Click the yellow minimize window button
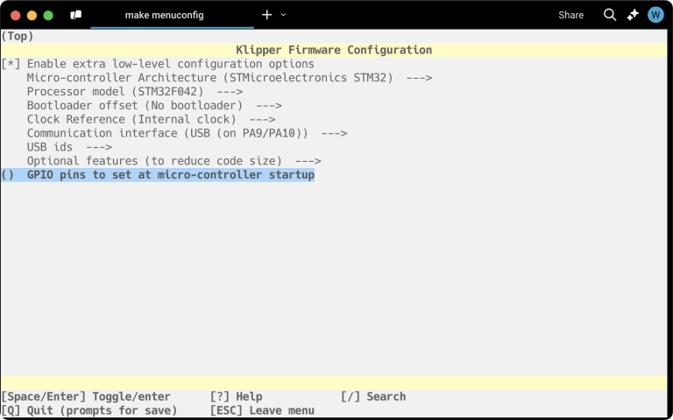The image size is (673, 420). [x=32, y=16]
